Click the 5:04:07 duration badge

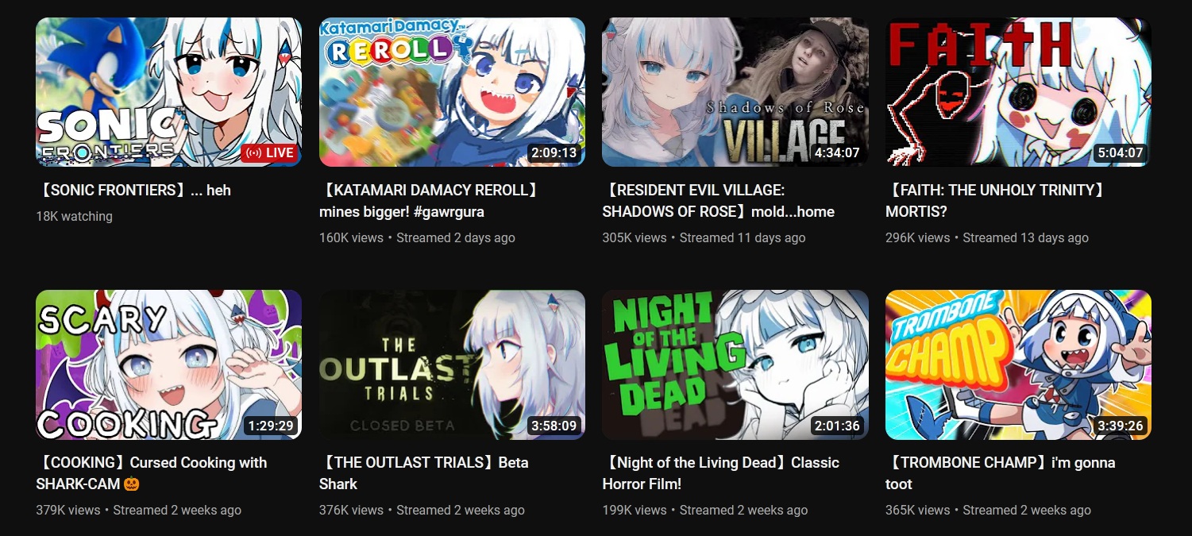point(1121,153)
